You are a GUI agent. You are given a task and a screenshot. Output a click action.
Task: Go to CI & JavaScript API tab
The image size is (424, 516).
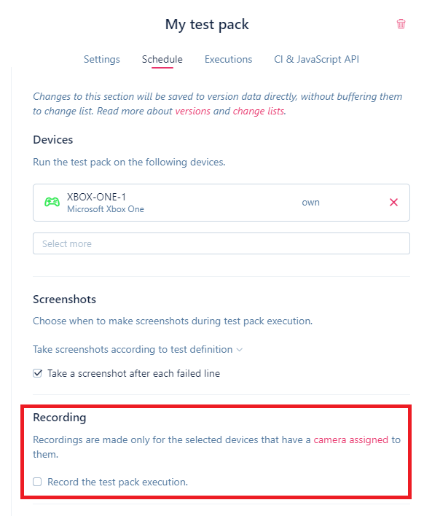pyautogui.click(x=316, y=59)
